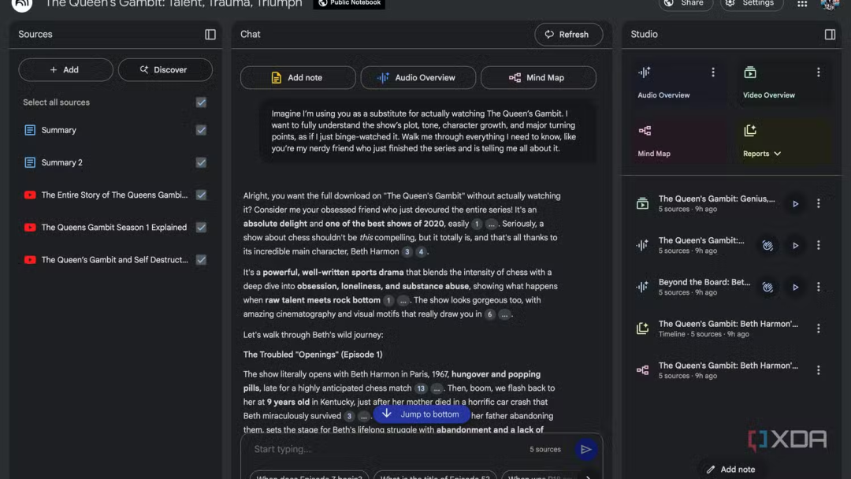This screenshot has width=851, height=479.
Task: Play Beyond the Board audio overview
Action: pyautogui.click(x=795, y=287)
